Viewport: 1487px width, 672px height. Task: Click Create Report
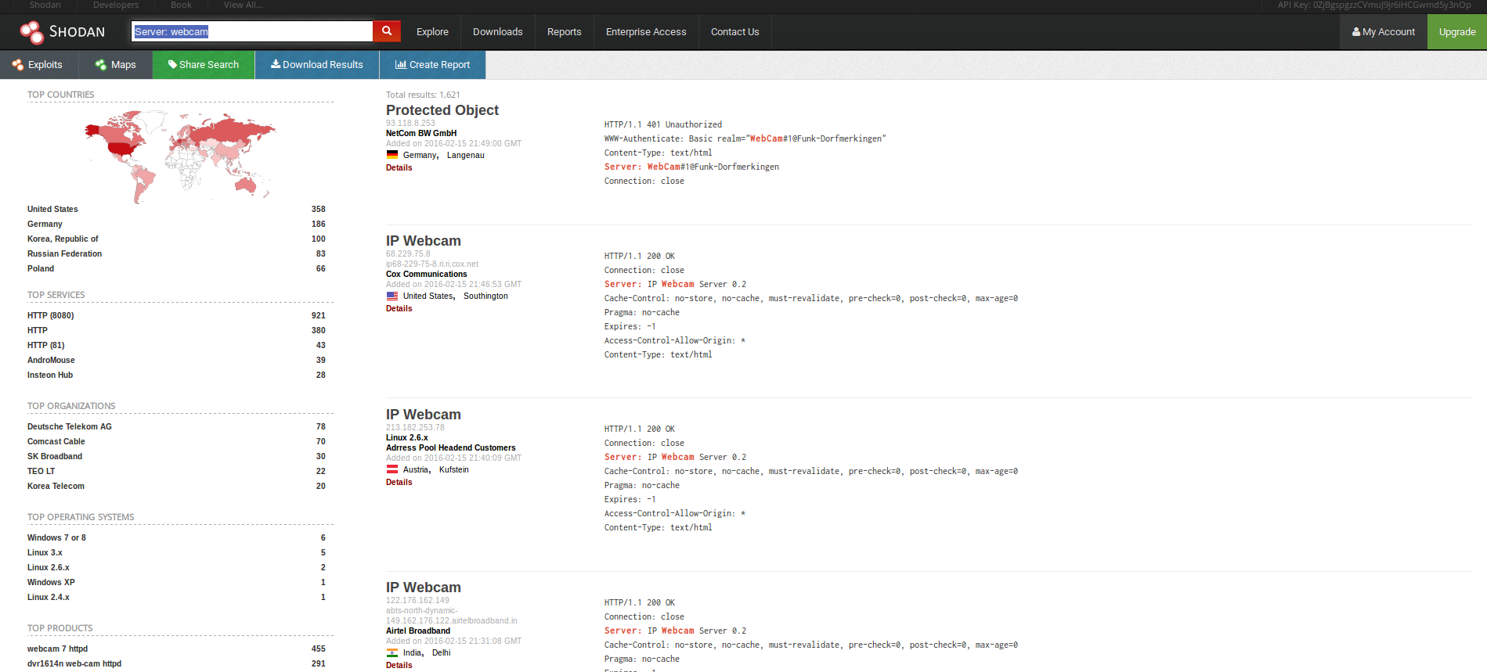(432, 65)
